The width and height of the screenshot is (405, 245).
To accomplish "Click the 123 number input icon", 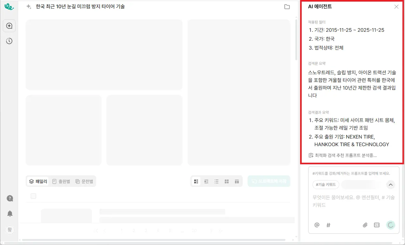I will tap(377, 225).
